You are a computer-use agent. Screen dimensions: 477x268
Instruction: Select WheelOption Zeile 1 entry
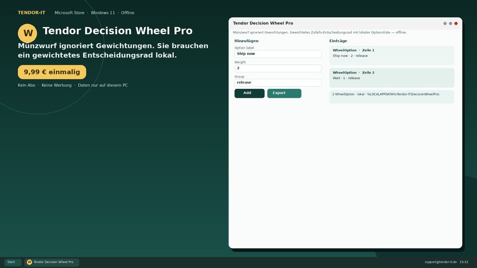point(392,55)
